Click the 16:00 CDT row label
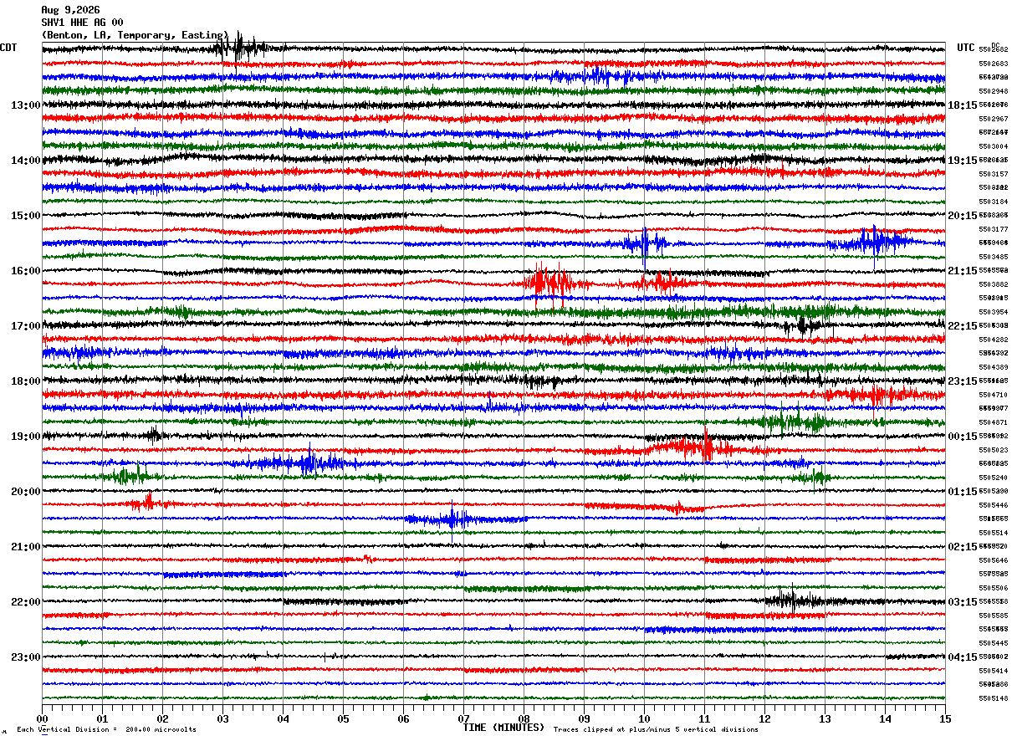1012x741 pixels. 26,270
